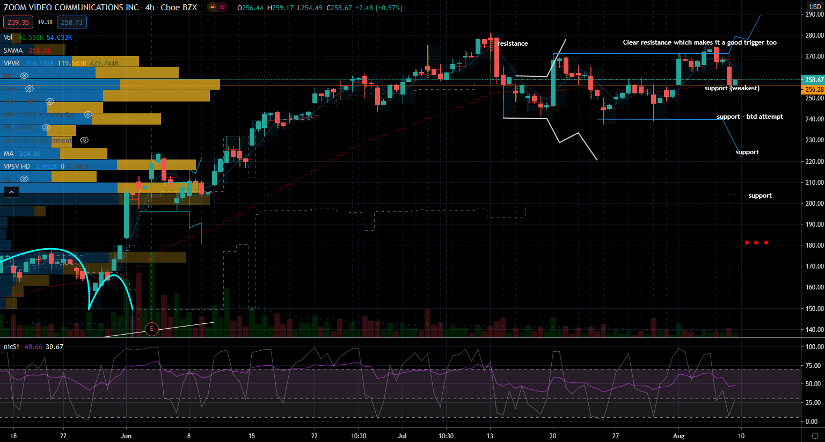Viewport: 825px width, 442px height.
Task: Click the 'resistance' text annotation near the July peak
Action: (513, 44)
